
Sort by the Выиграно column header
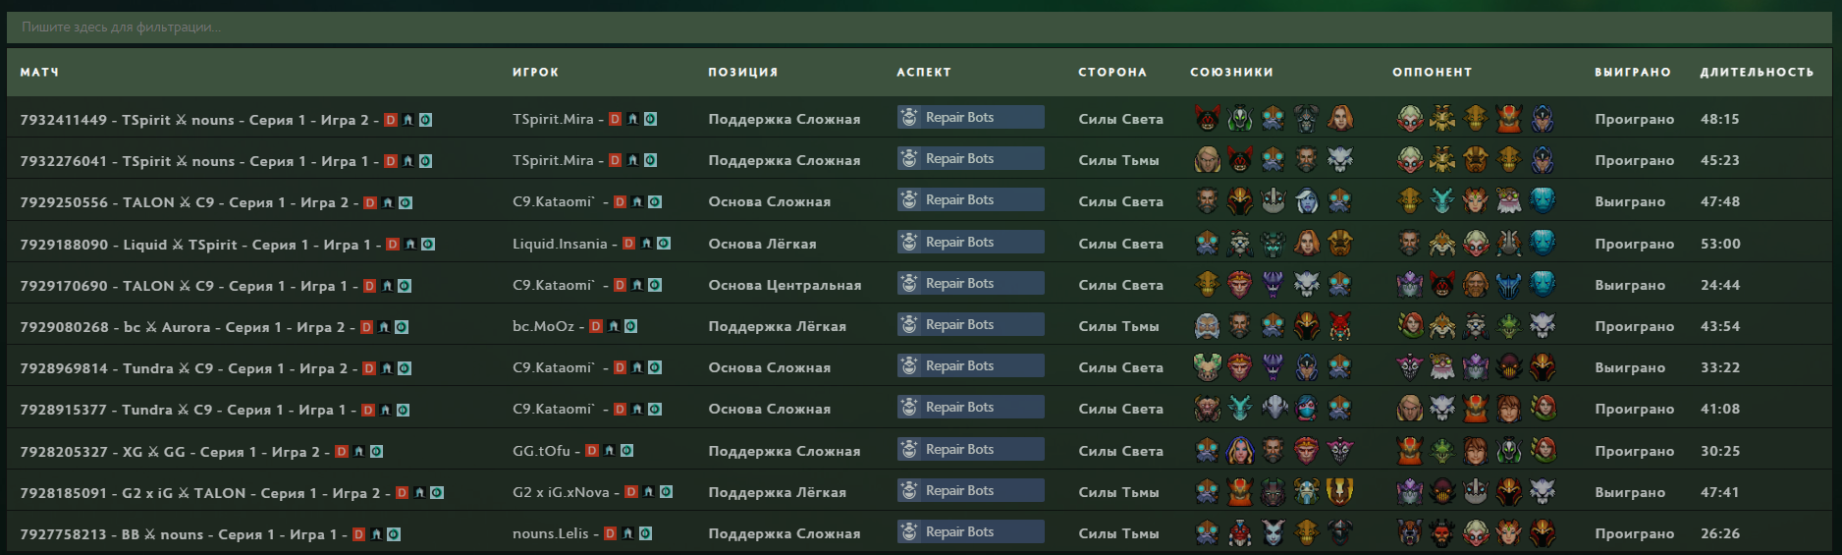point(1632,72)
